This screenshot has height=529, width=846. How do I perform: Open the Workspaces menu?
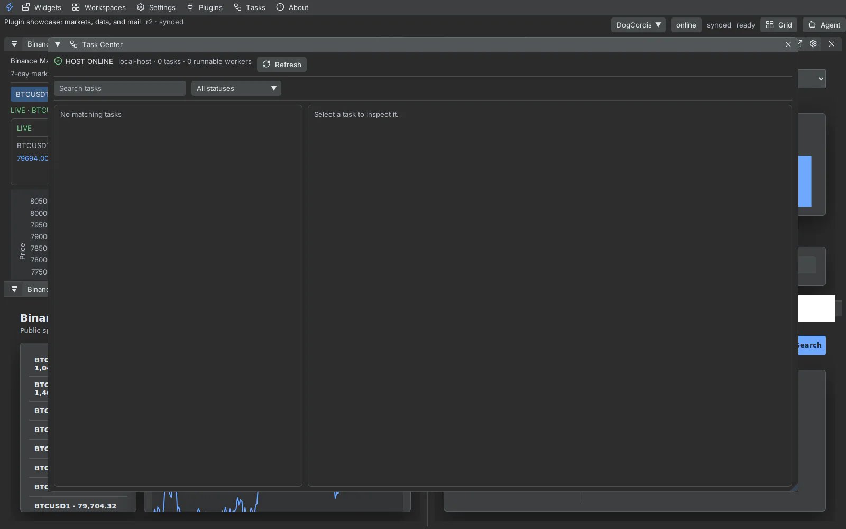(99, 7)
